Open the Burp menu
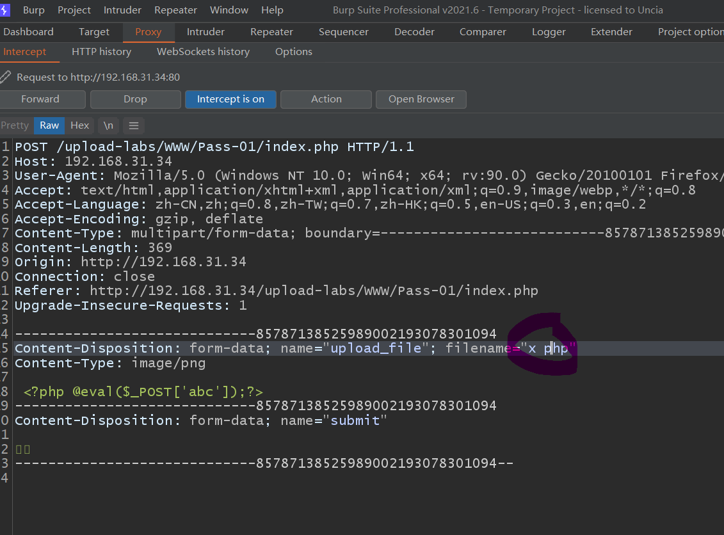 pyautogui.click(x=34, y=10)
